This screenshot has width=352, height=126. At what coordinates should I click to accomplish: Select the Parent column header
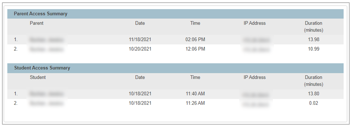tap(37, 23)
